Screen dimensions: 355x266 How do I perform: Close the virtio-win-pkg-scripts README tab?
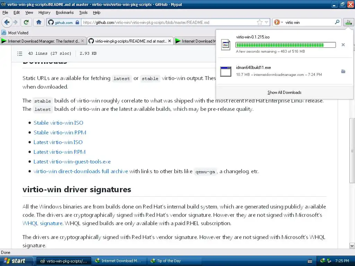(169, 41)
